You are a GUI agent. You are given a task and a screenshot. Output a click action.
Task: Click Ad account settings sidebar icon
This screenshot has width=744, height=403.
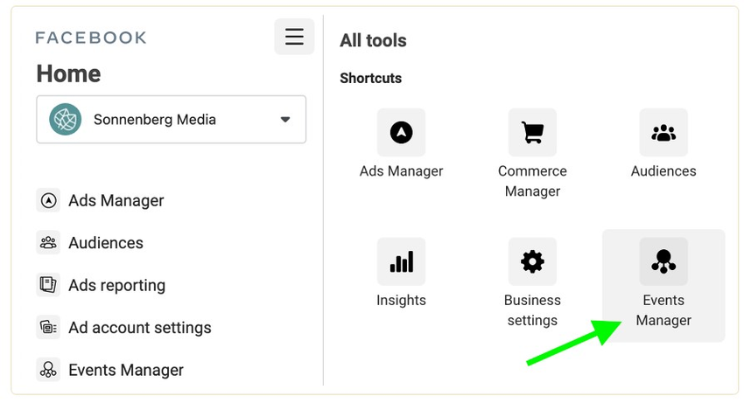point(48,328)
